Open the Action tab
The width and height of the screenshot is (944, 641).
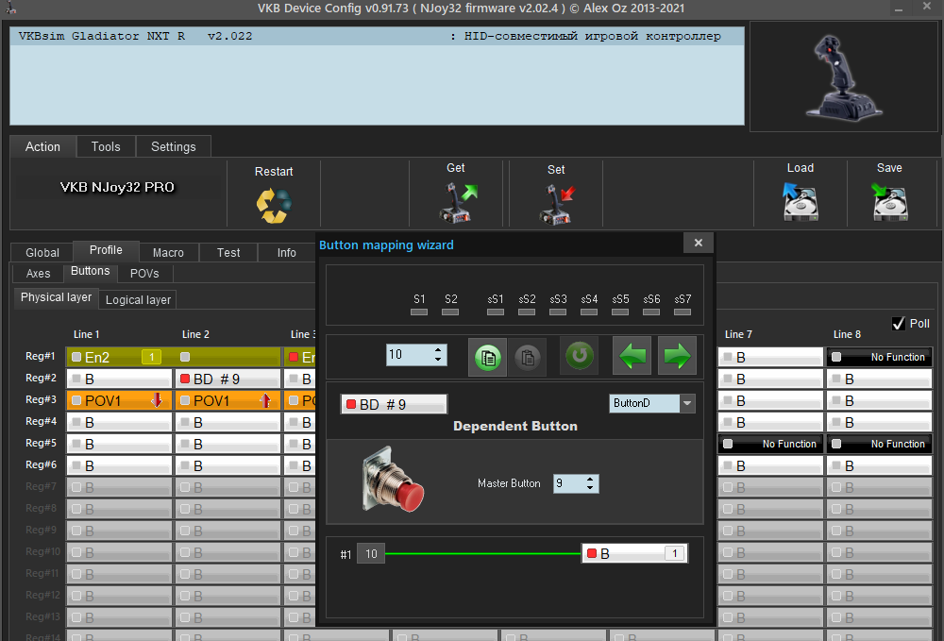[x=42, y=147]
